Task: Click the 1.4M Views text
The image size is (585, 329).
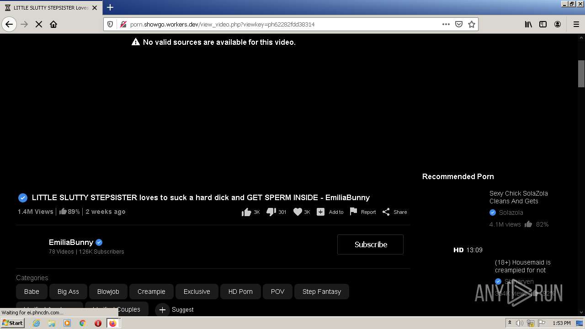Action: click(x=35, y=212)
